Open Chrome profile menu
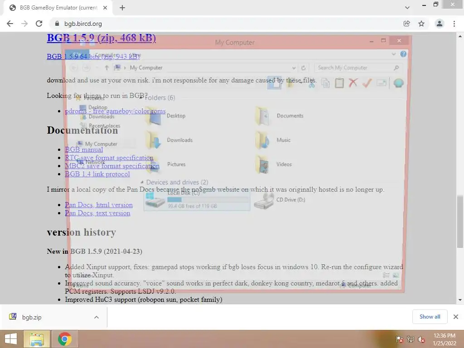464x348 pixels. (440, 24)
